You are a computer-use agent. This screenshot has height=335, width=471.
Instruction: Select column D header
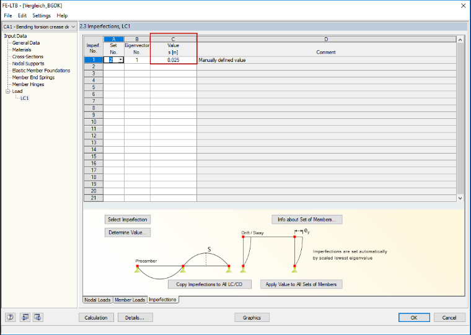click(x=327, y=39)
